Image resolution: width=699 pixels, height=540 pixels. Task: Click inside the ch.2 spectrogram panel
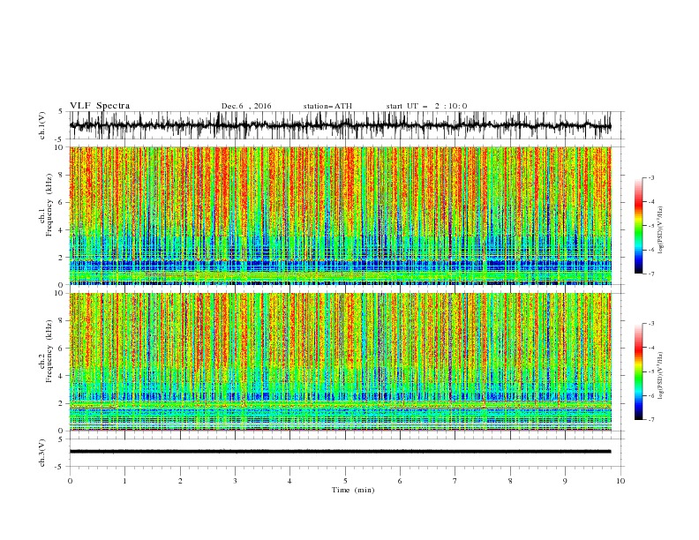pos(341,362)
